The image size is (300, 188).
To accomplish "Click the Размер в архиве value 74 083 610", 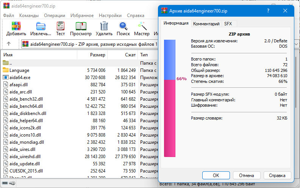I will tap(277, 76).
